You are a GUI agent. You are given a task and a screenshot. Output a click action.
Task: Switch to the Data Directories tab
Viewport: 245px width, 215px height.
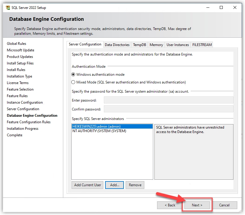click(117, 45)
